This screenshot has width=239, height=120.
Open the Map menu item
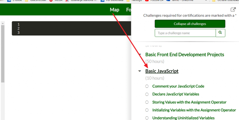(x=115, y=10)
